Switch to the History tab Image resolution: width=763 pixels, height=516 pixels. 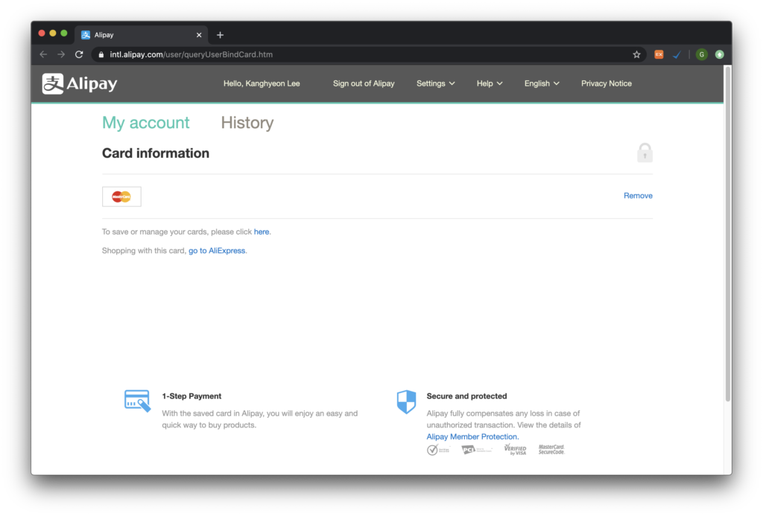pyautogui.click(x=247, y=123)
